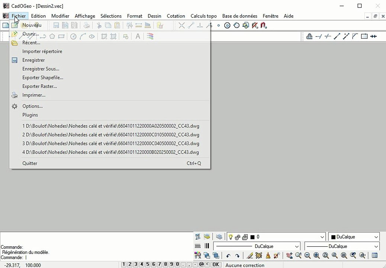Choose Exporter Shapefile... from the Fichier menu
Screen dimensions: 386x268
(x=43, y=77)
